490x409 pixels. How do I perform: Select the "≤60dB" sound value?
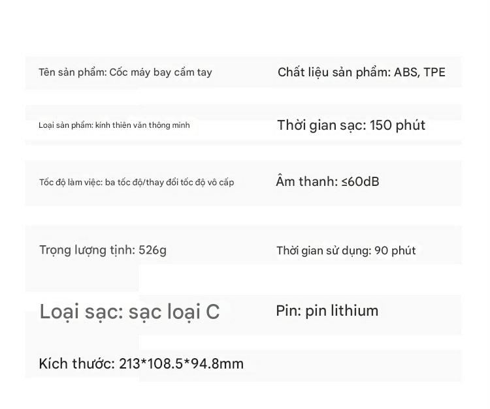tap(360, 181)
